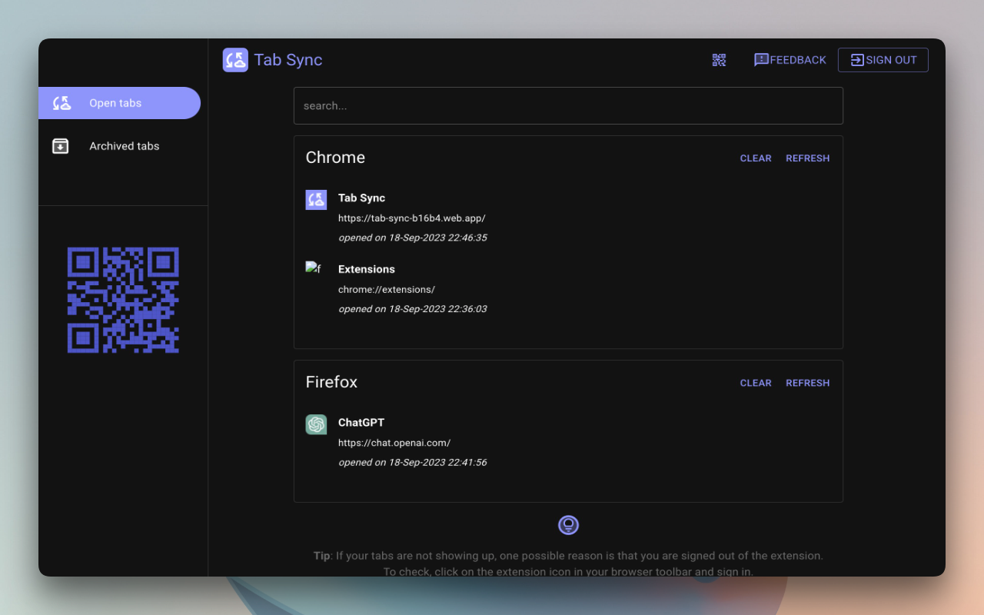This screenshot has width=984, height=615.
Task: Click the Tab Sync logo icon
Action: (235, 59)
